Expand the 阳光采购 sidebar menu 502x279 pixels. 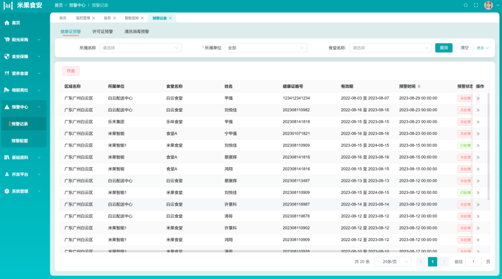click(x=24, y=39)
